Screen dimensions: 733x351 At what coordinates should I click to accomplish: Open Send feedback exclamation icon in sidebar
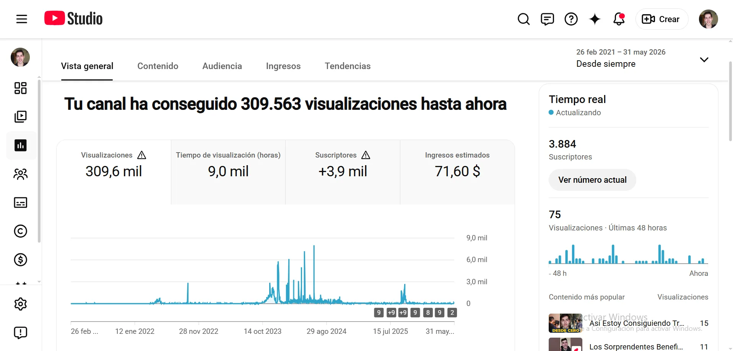point(21,333)
